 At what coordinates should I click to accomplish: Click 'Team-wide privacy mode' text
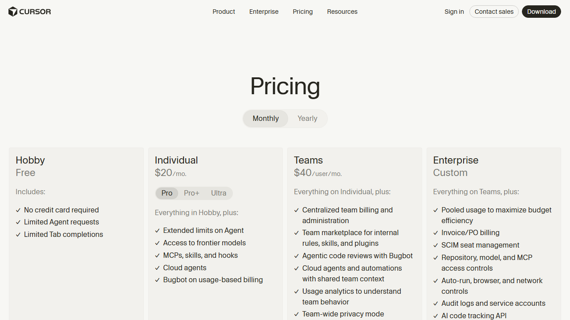[x=343, y=314]
